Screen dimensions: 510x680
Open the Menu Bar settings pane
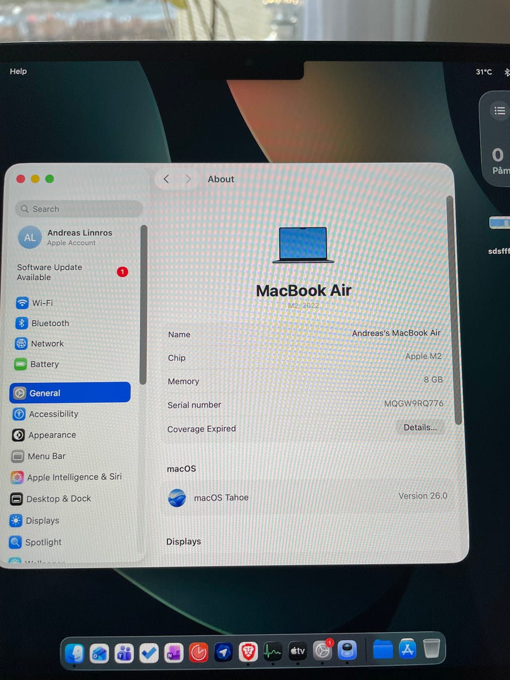click(x=39, y=456)
